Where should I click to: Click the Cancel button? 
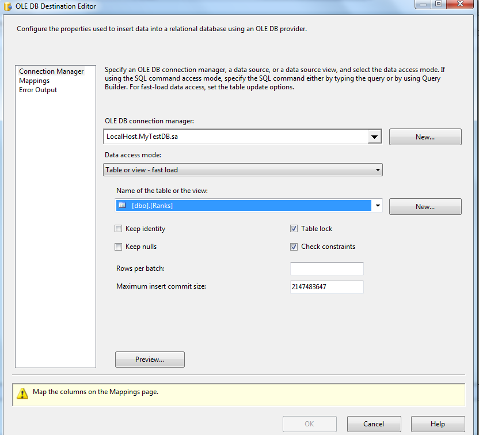click(374, 423)
